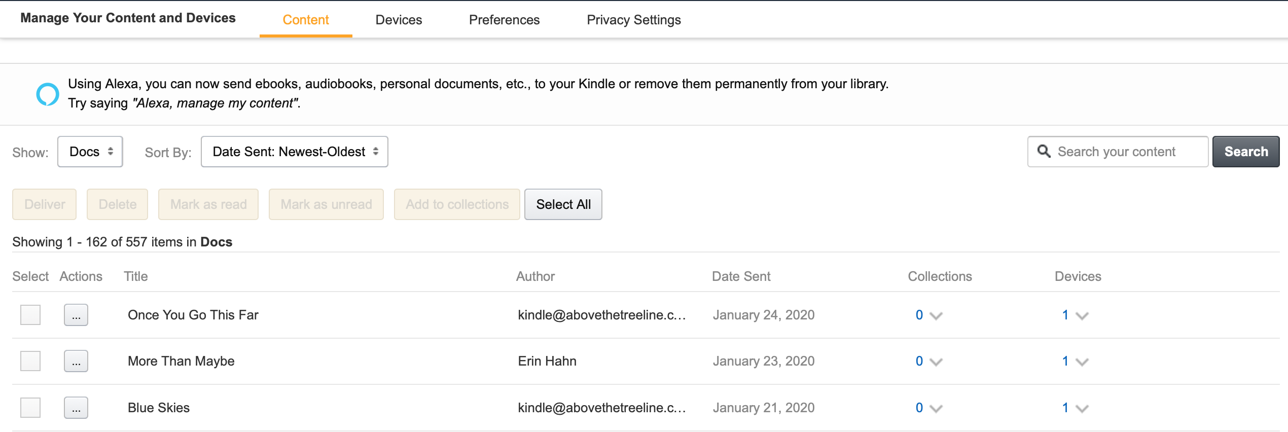Open the actions menu for Blue Skies
Screen dimensions: 1288x432
(76, 407)
